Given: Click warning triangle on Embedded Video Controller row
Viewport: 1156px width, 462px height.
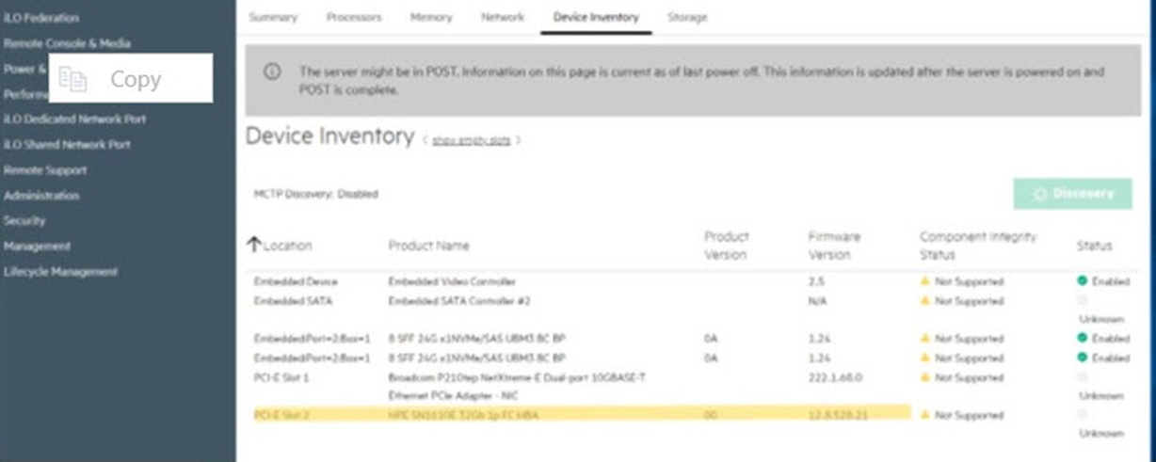Looking at the screenshot, I should 925,281.
